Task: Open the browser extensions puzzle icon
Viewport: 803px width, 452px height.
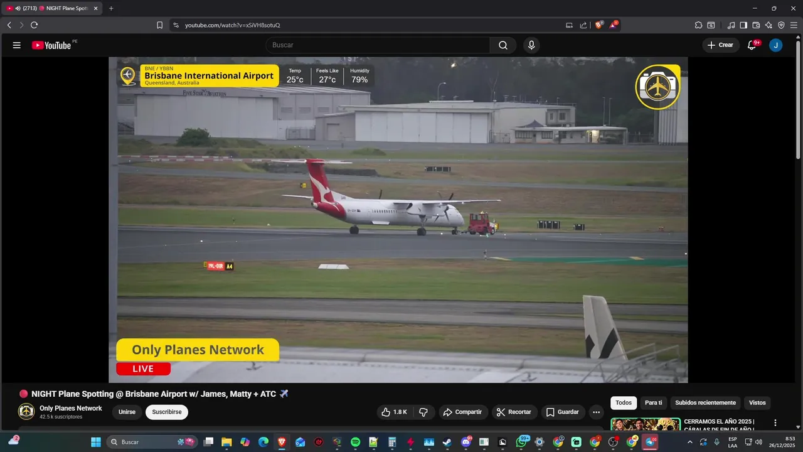Action: (x=698, y=25)
